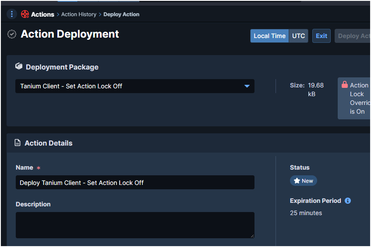This screenshot has width=371, height=247.
Task: Click inside the Description text area
Action: click(x=135, y=225)
